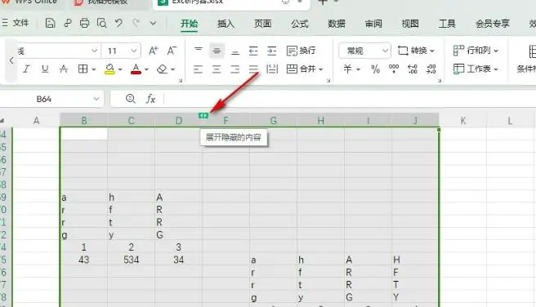Open Rows and Columns (行和列) menu
The height and width of the screenshot is (307, 536).
coord(476,51)
